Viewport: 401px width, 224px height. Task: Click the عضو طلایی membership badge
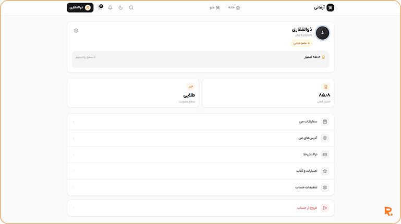301,43
